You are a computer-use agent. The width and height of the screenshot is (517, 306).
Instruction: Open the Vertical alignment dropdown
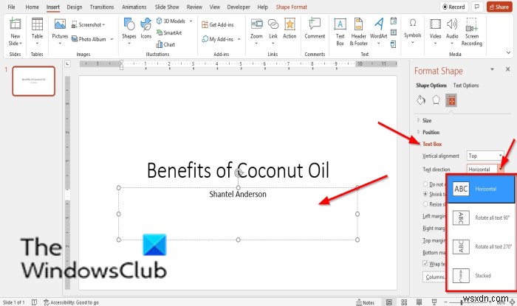tap(485, 156)
